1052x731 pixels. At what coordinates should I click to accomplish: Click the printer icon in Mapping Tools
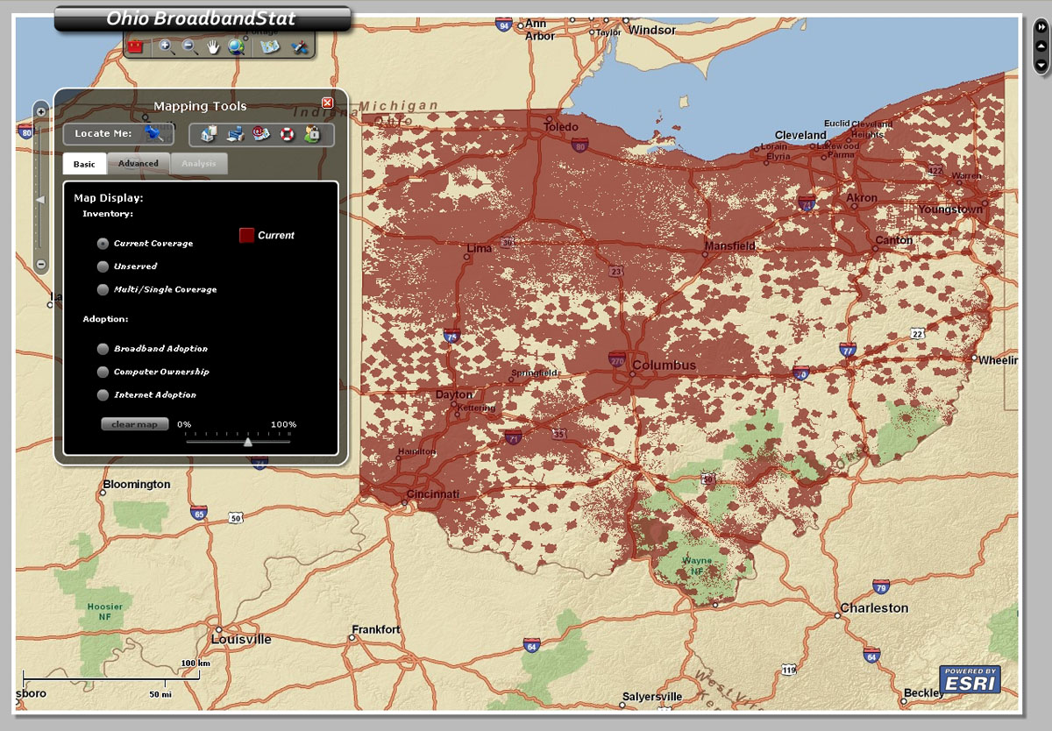point(236,134)
